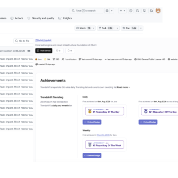The image size is (178, 178).
Task: Open the Pull requests icon in header
Action: pos(137,11)
